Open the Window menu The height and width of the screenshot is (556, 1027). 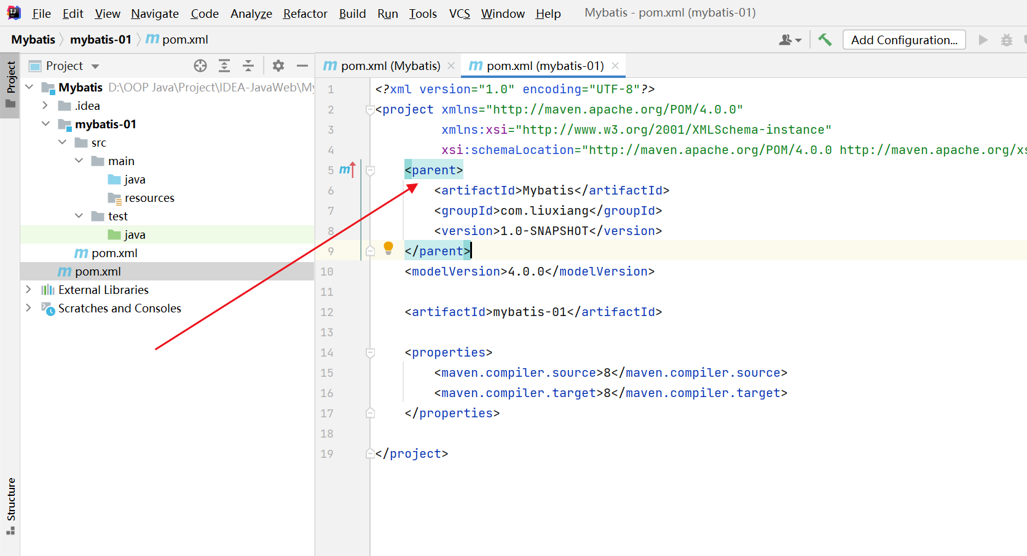coord(503,14)
